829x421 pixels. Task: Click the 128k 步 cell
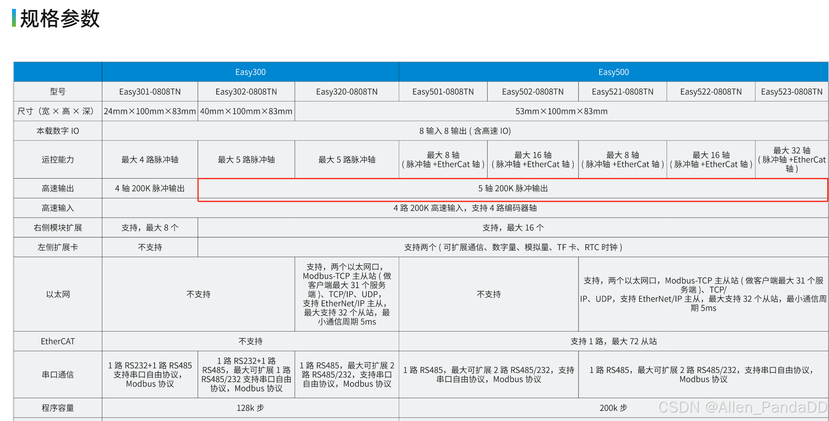coord(250,408)
